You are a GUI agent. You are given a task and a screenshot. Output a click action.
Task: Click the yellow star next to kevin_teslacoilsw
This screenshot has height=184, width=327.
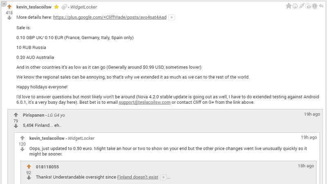point(56,7)
